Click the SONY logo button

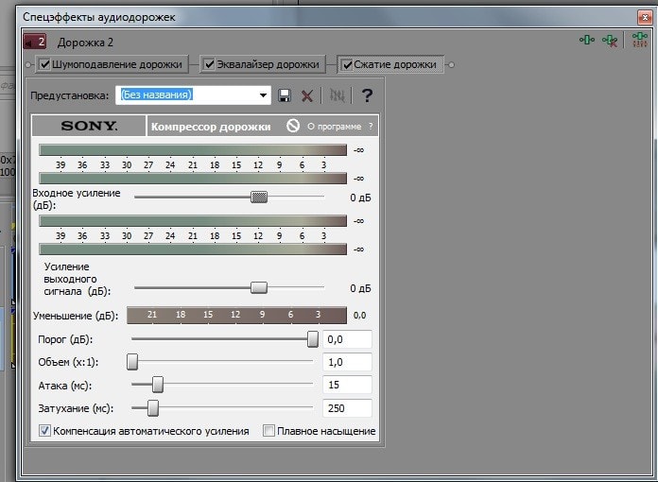89,126
